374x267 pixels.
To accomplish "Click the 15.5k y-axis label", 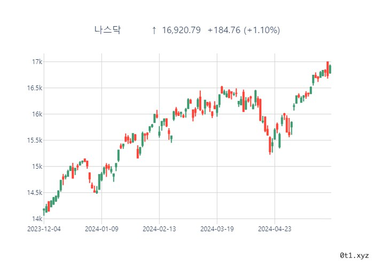I will (35, 140).
